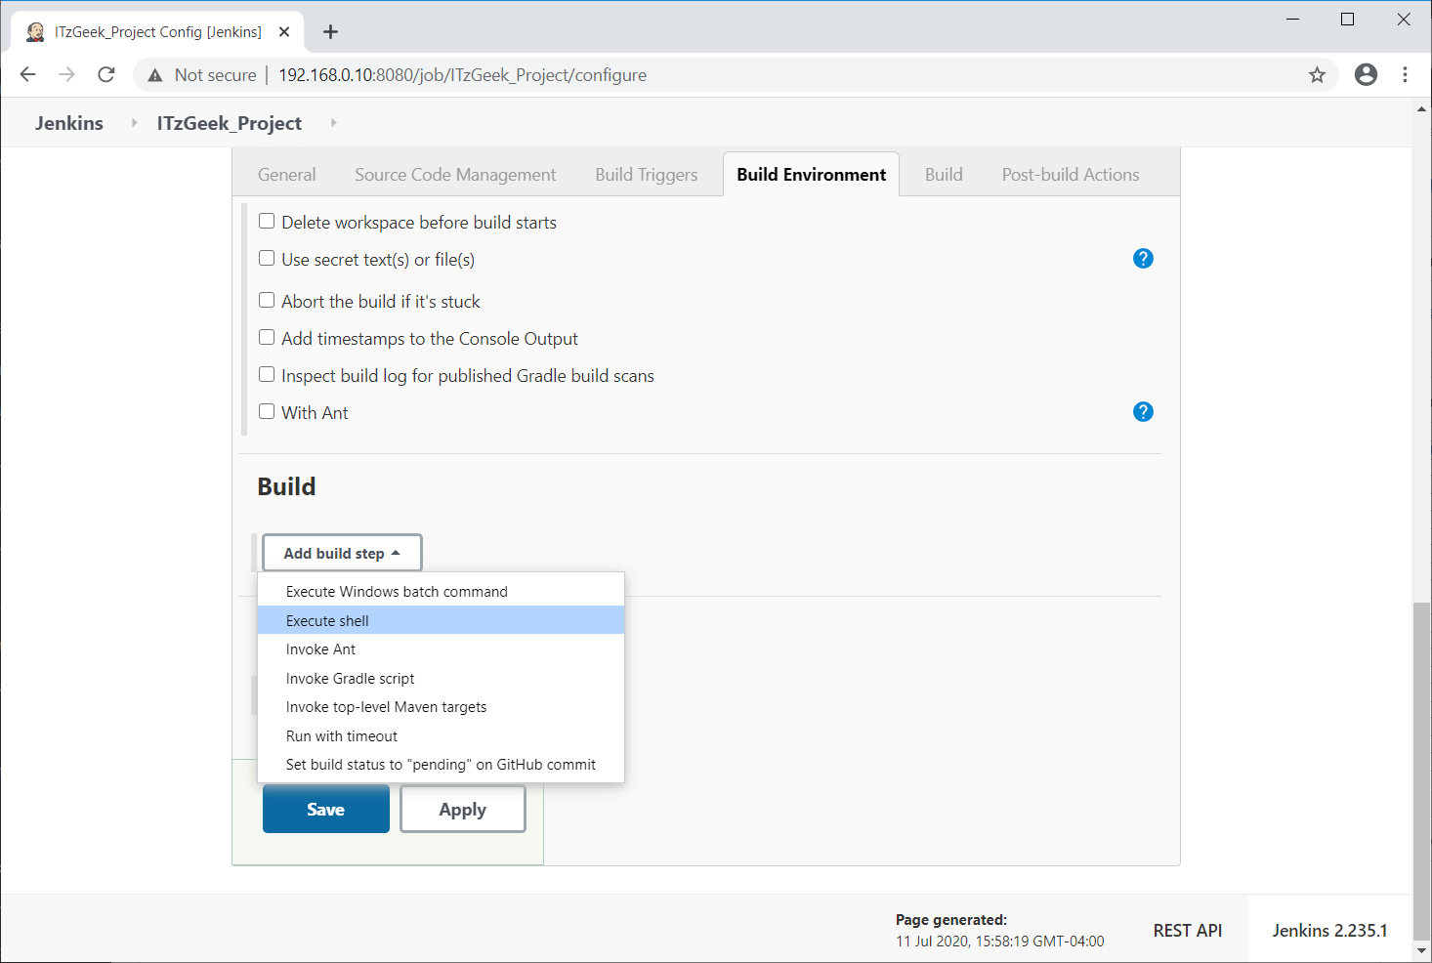
Task: Choose Invoke Gradle script
Action: pos(441,679)
